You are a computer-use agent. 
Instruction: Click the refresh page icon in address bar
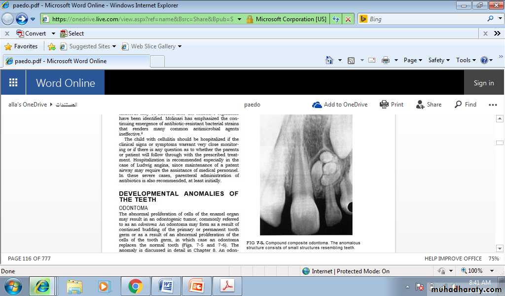tap(336, 19)
